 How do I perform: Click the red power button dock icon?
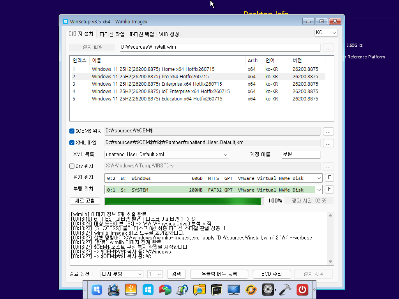(302, 290)
